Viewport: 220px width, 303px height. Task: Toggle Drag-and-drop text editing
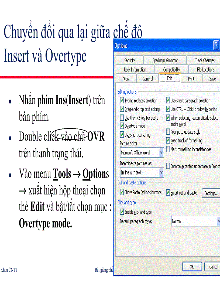tap(122, 109)
